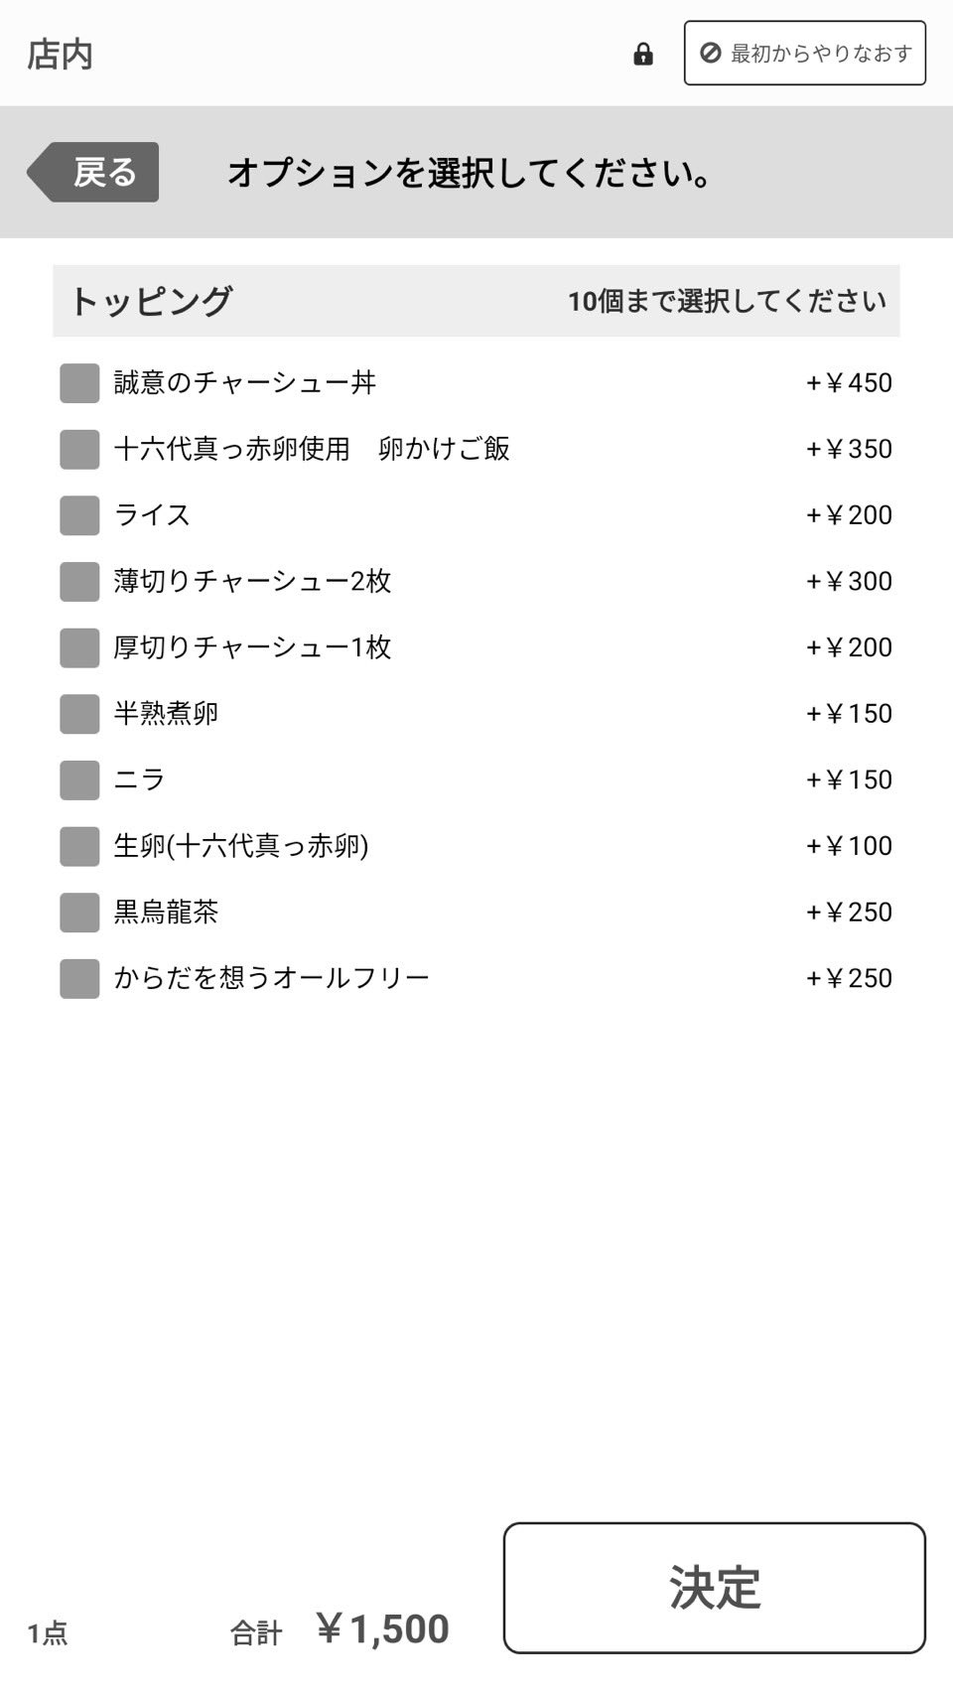The height and width of the screenshot is (1694, 953).
Task: Enable 薄切りチャーシュー2枚 topping checkbox
Action: (x=79, y=582)
